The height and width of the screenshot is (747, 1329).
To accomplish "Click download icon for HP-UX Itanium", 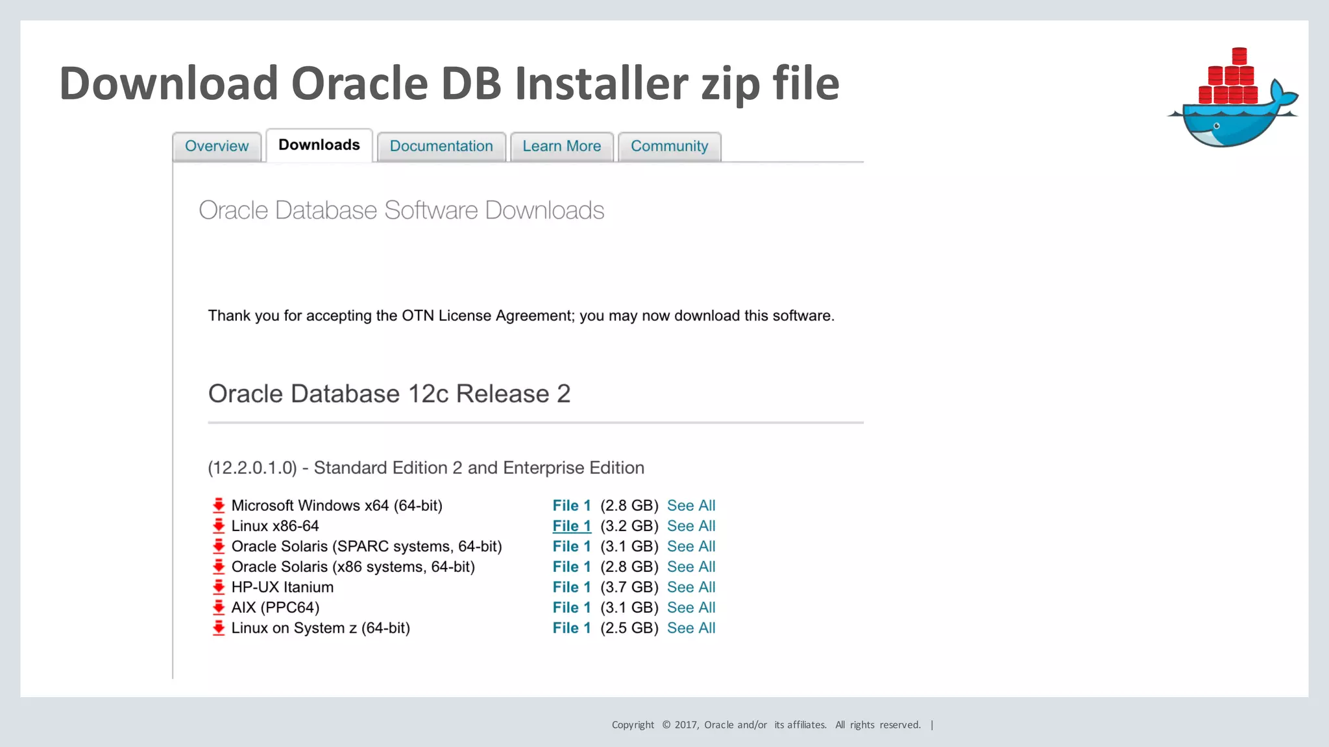I will pos(219,587).
